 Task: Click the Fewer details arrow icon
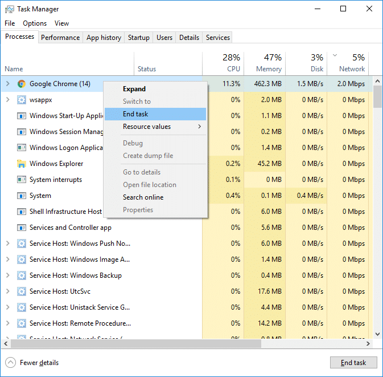click(x=11, y=363)
